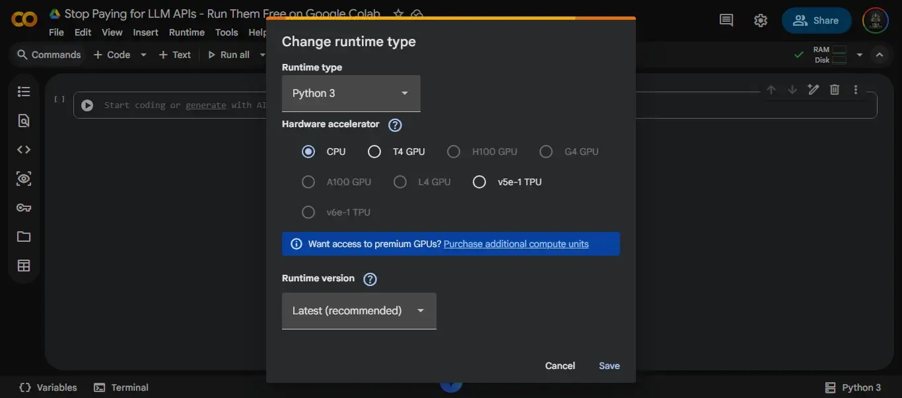This screenshot has height=398, width=902.
Task: Click cloud save status icon
Action: (x=417, y=14)
